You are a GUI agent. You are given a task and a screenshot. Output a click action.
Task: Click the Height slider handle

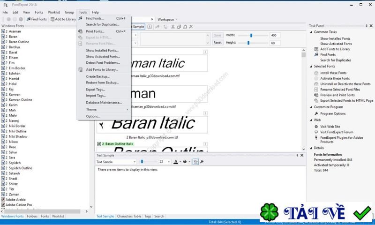248,43
